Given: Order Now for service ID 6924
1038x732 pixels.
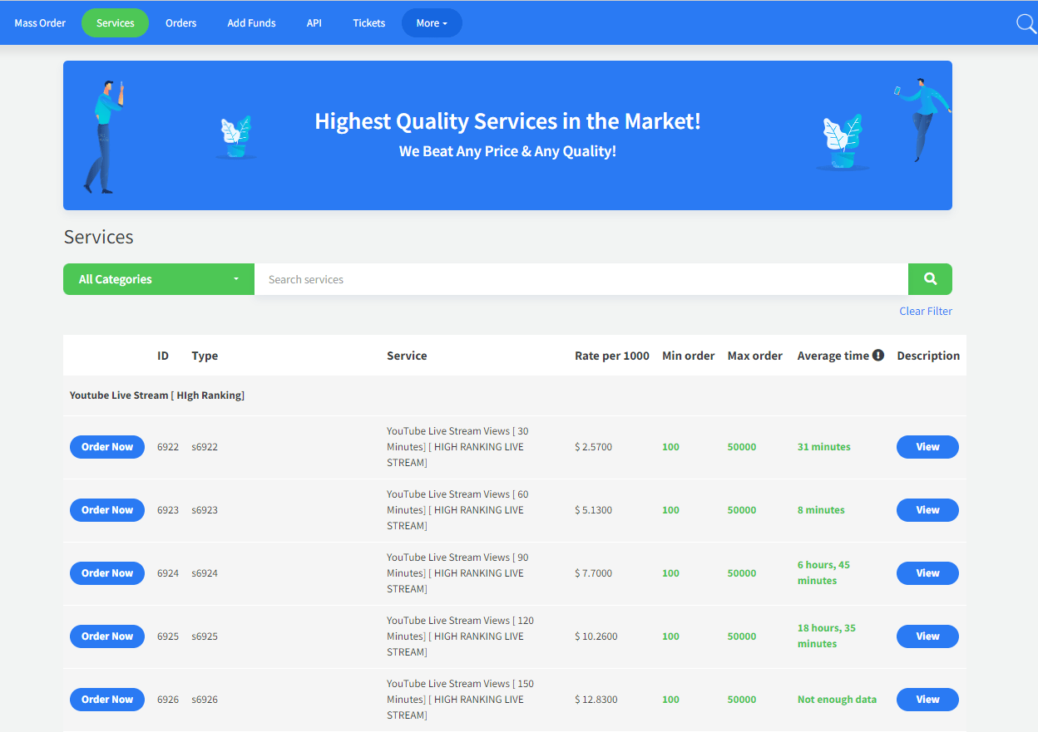Looking at the screenshot, I should point(107,573).
